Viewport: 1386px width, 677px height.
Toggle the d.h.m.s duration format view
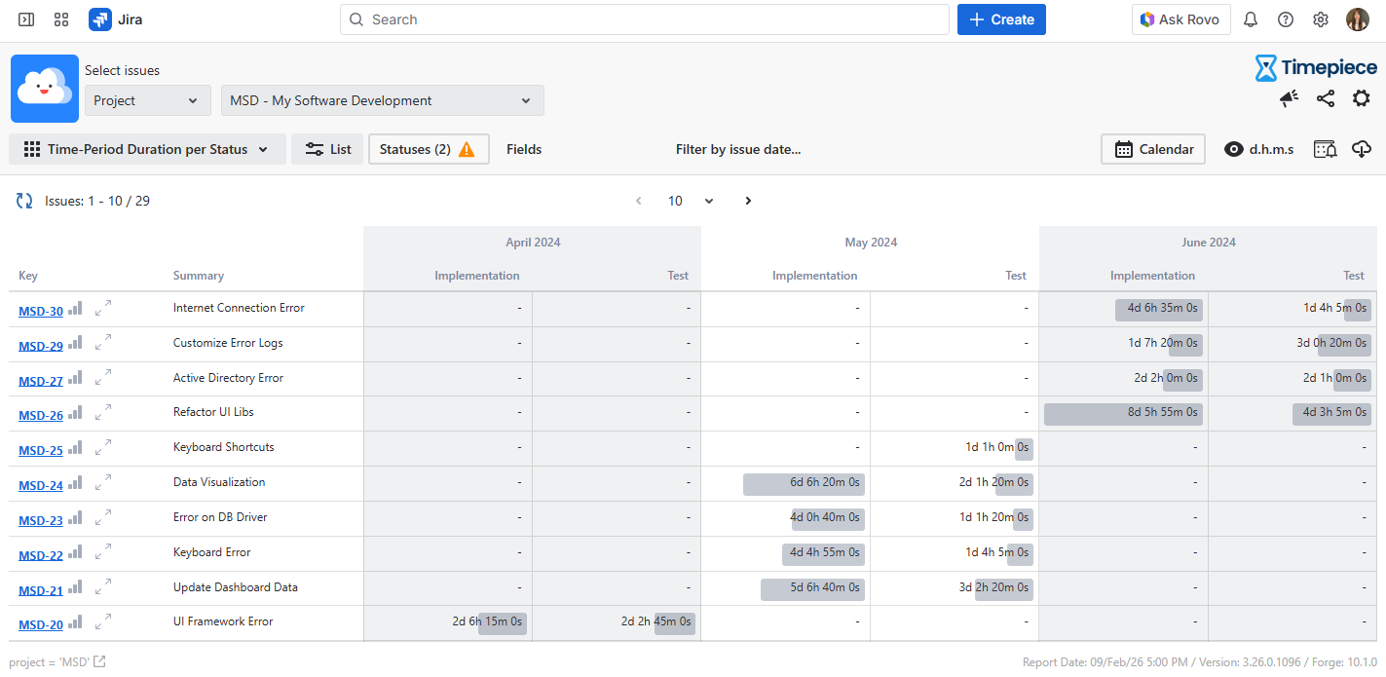1258,149
